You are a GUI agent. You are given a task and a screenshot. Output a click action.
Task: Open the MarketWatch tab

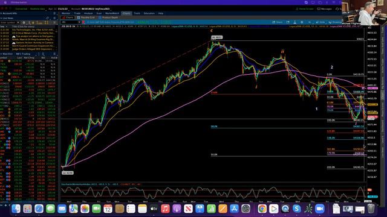112,13
